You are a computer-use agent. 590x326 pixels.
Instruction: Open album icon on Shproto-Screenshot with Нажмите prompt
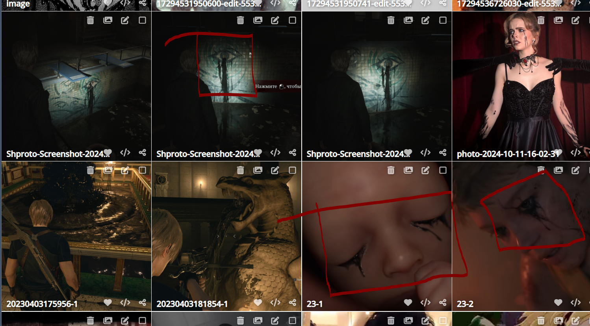(258, 20)
